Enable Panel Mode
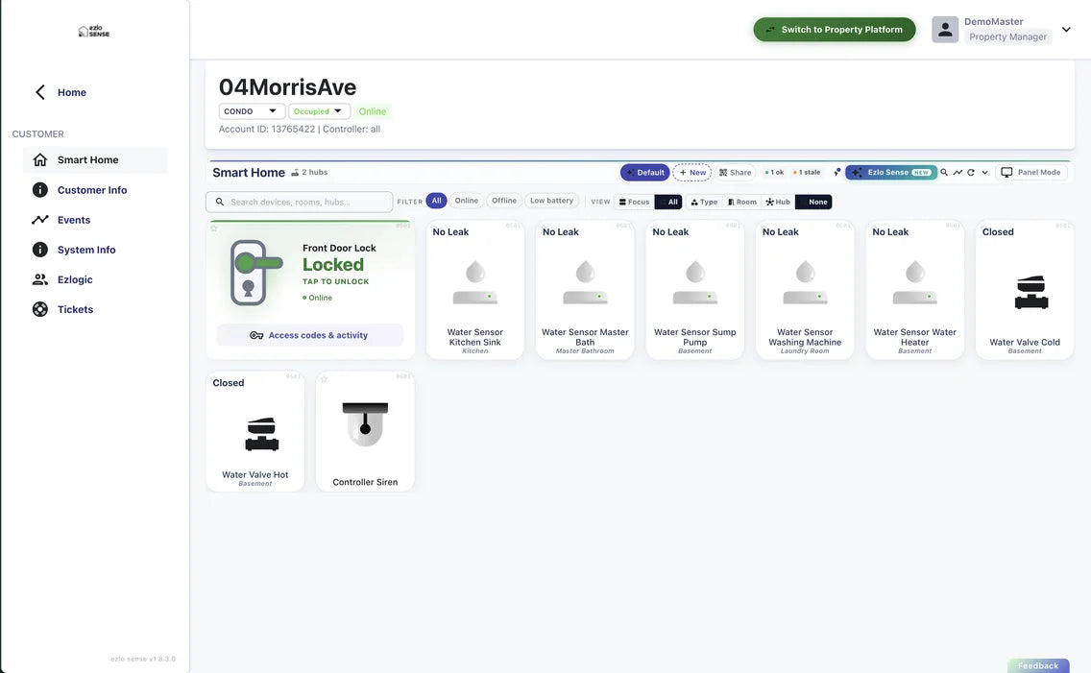Viewport: 1091px width, 673px height. [1031, 173]
